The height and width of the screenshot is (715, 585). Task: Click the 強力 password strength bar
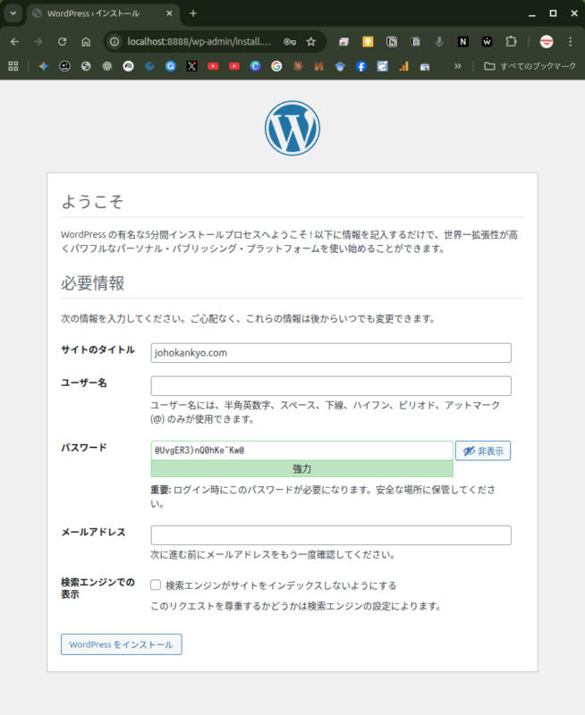(x=302, y=468)
